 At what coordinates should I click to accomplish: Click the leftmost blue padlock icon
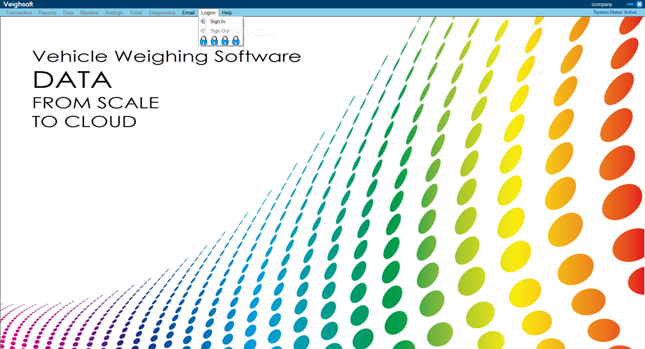[204, 41]
